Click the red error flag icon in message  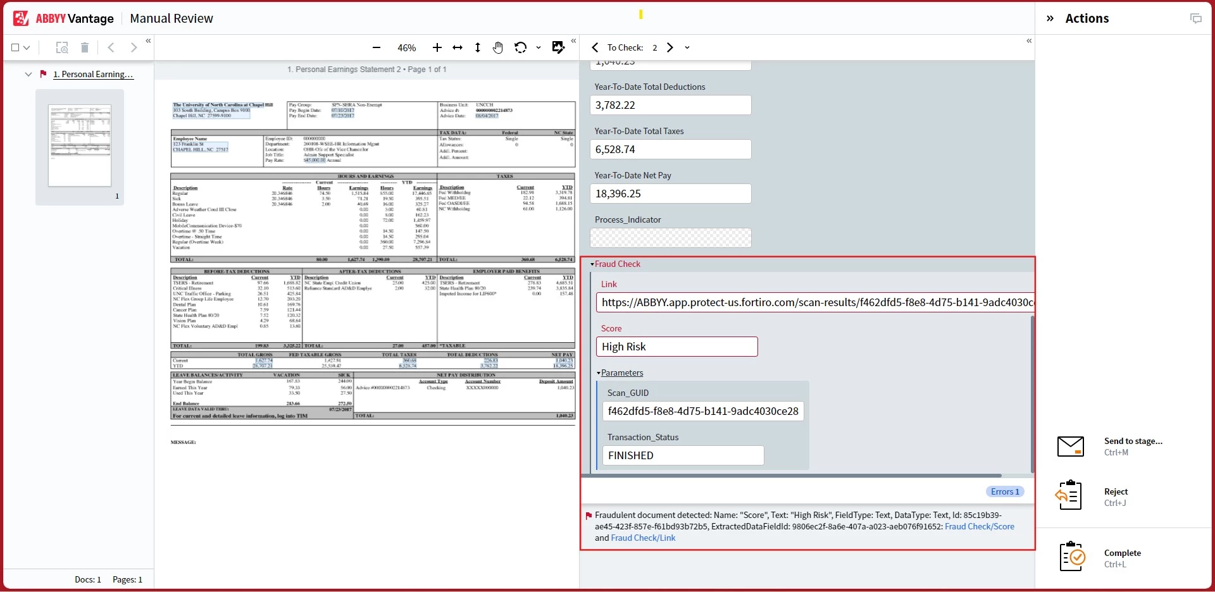(589, 515)
